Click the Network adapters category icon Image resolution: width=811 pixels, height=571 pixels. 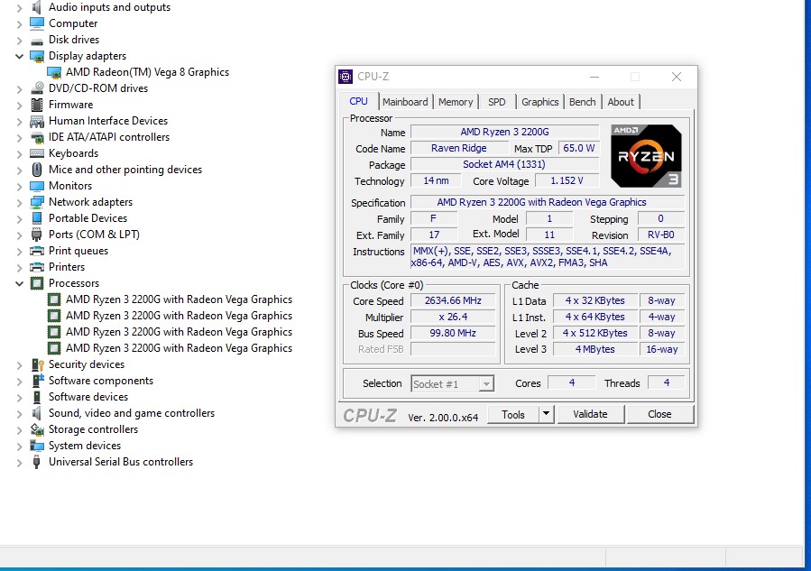pyautogui.click(x=37, y=202)
